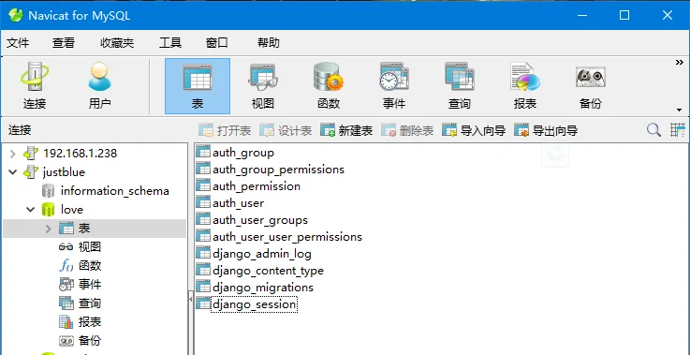Viewport: 690px width, 355px height.
Task: Select the 表 (Table) toolbar icon
Action: (198, 86)
